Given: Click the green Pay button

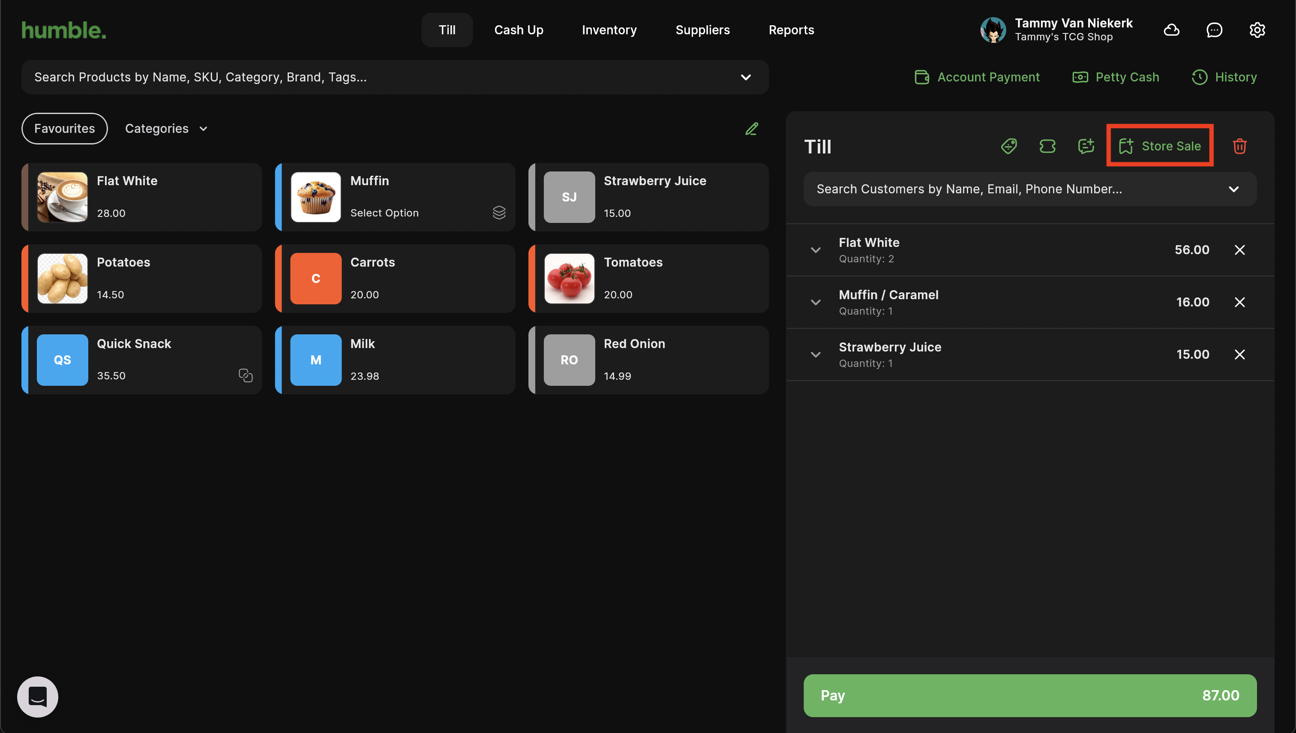Looking at the screenshot, I should pos(1030,695).
